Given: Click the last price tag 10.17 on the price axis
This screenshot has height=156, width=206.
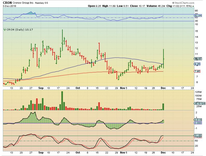Looking at the screenshot, I should 198,59.
